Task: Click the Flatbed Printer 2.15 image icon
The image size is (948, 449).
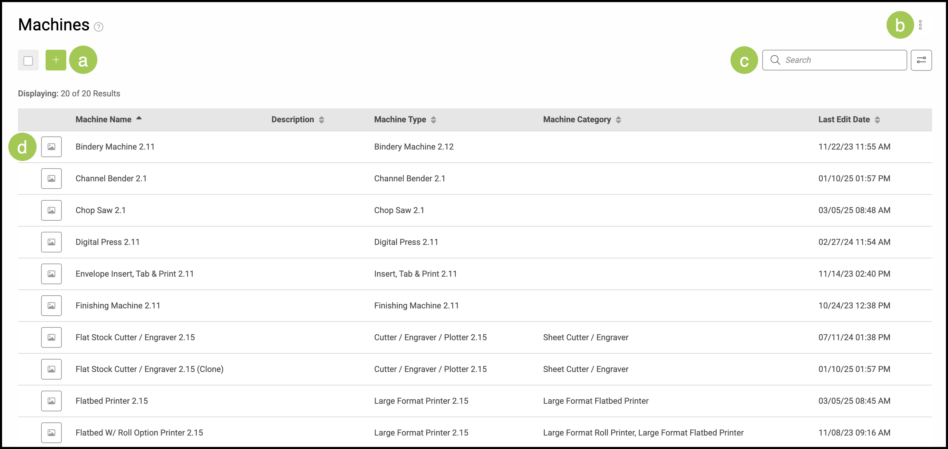Action: [51, 401]
